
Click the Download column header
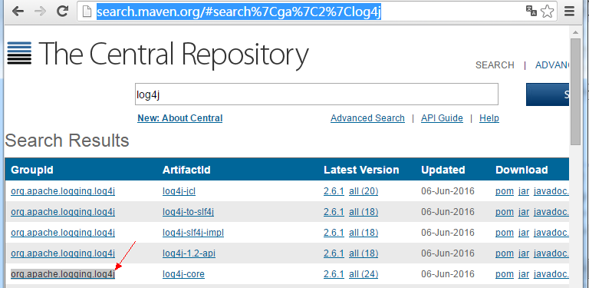click(x=522, y=170)
